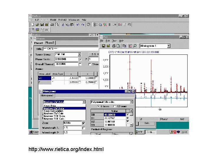
Task: Click the open folder icon in second toolbar row
Action: [x=37, y=30]
